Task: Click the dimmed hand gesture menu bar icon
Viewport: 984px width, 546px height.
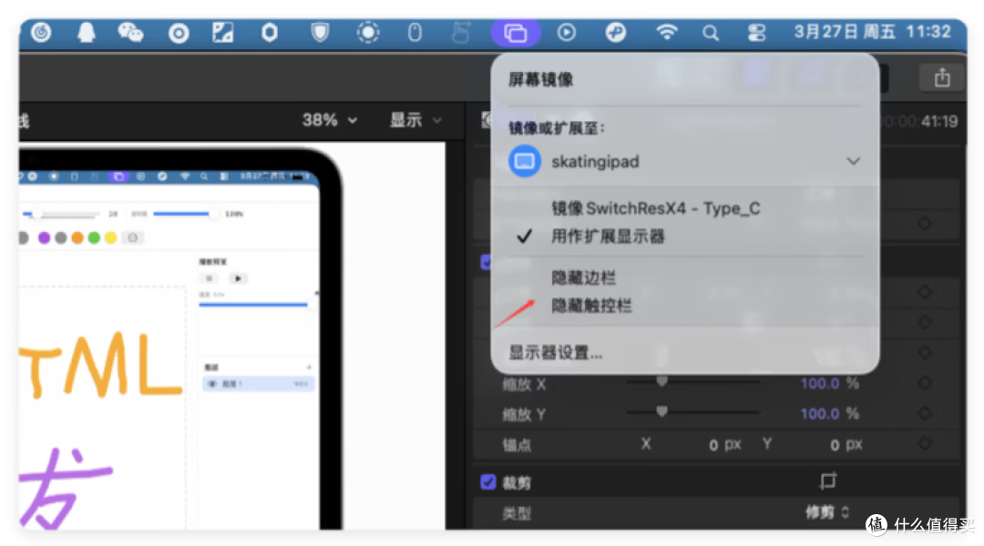Action: [461, 32]
